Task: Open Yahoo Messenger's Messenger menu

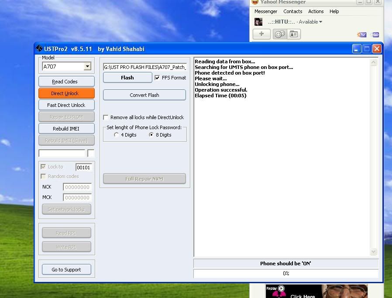Action: point(266,11)
